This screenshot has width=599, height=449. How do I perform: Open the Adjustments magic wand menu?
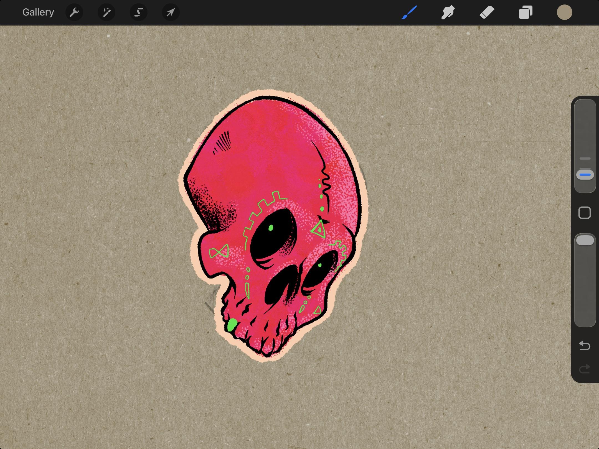[106, 12]
